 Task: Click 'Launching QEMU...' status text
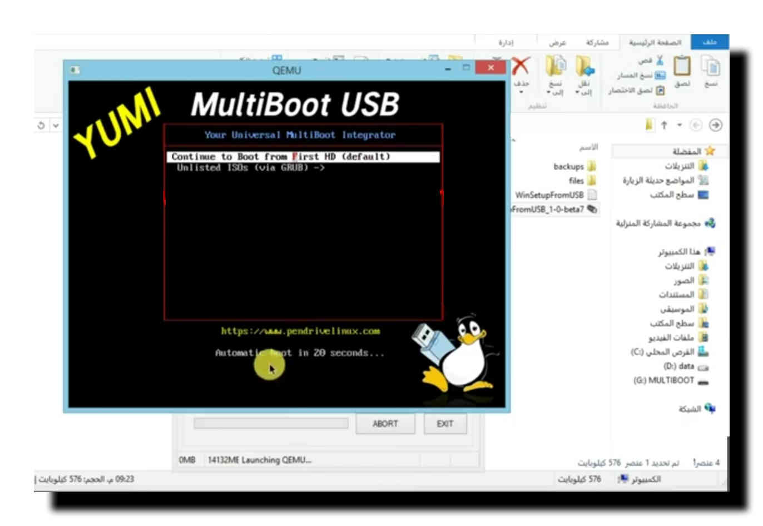(x=276, y=460)
